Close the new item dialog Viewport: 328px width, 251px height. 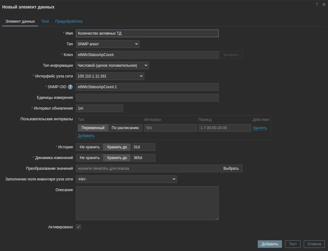click(x=324, y=4)
